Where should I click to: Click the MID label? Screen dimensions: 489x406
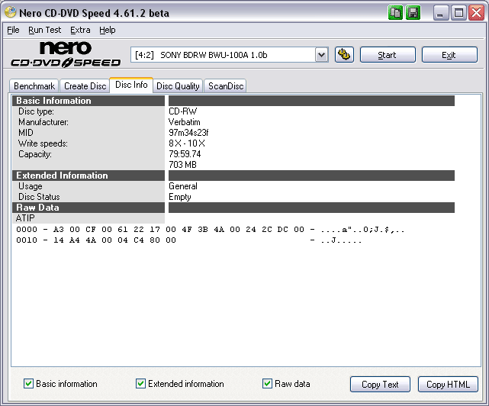26,133
